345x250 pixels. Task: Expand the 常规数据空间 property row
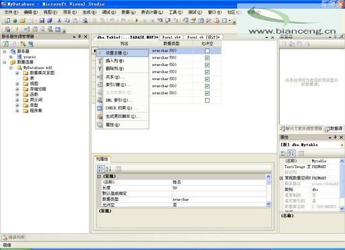281,178
